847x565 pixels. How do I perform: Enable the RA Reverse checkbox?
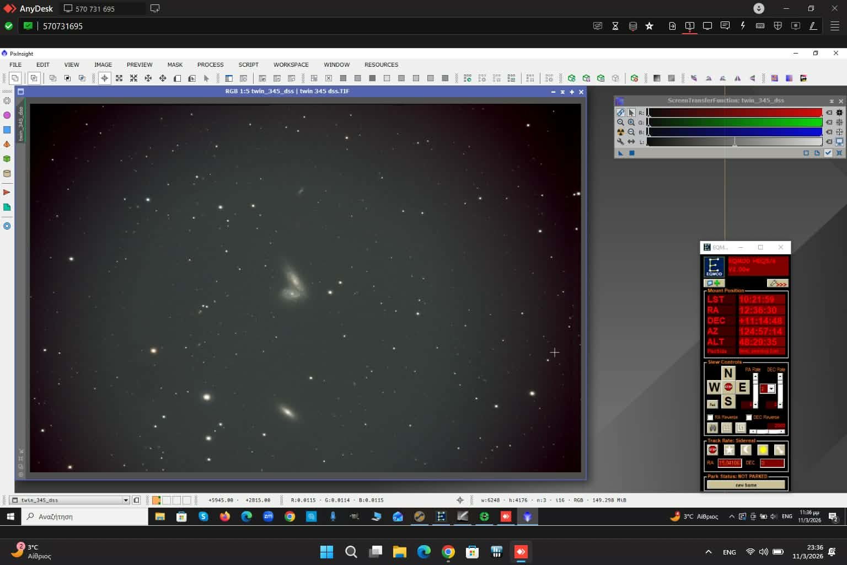click(x=710, y=418)
